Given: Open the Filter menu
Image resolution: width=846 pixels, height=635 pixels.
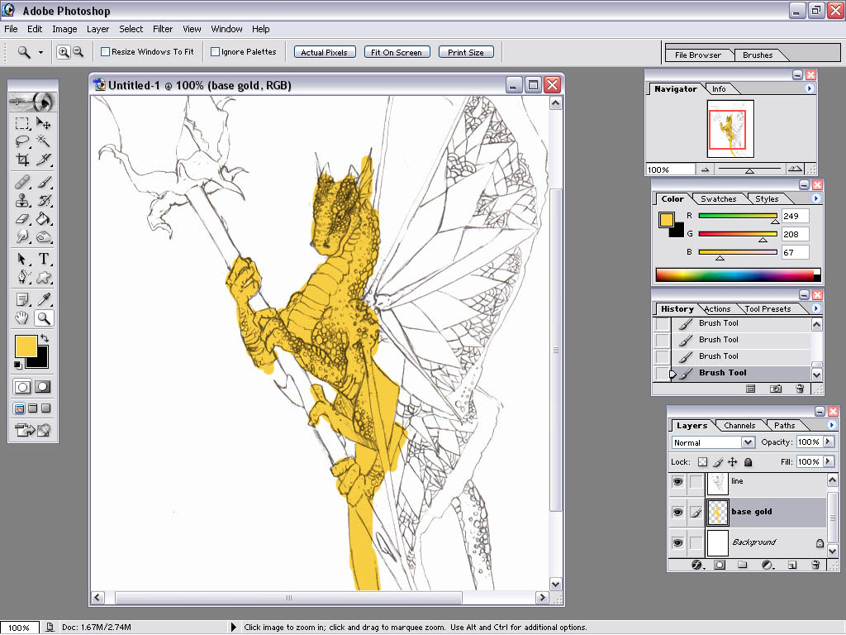Looking at the screenshot, I should tap(163, 29).
